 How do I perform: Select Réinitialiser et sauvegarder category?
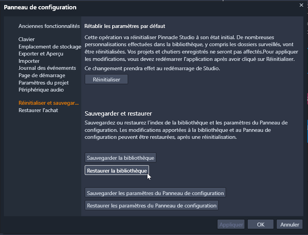(x=49, y=103)
